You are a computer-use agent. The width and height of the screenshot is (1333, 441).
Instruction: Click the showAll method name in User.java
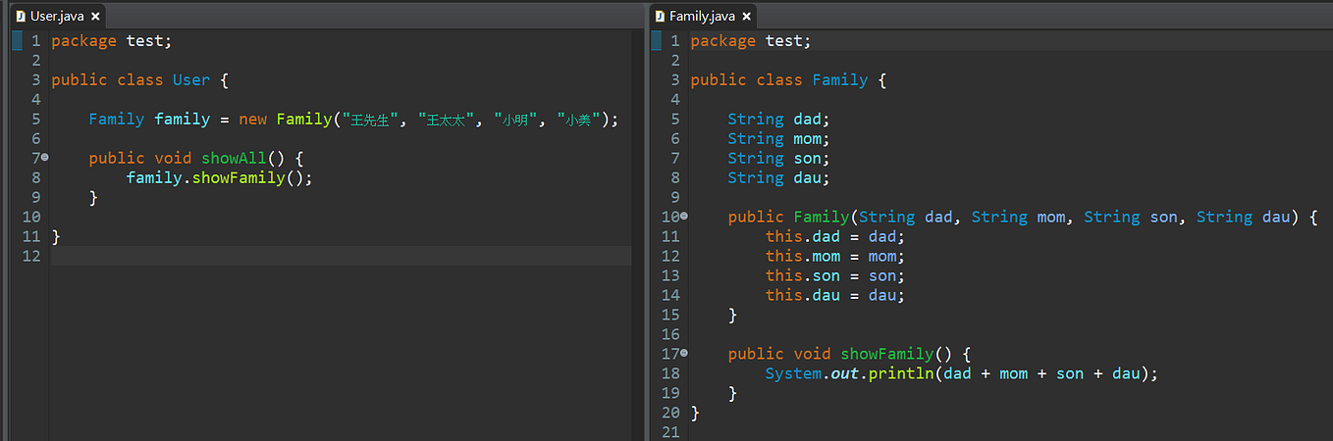coord(234,158)
